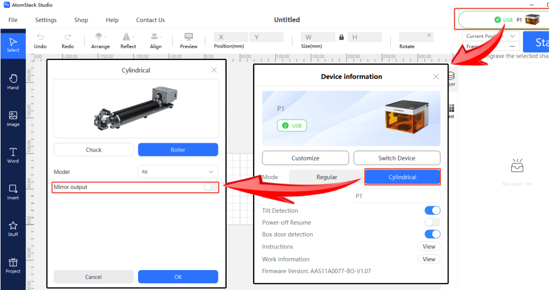The width and height of the screenshot is (551, 290).
Task: Click the Undo icon
Action: (x=40, y=37)
